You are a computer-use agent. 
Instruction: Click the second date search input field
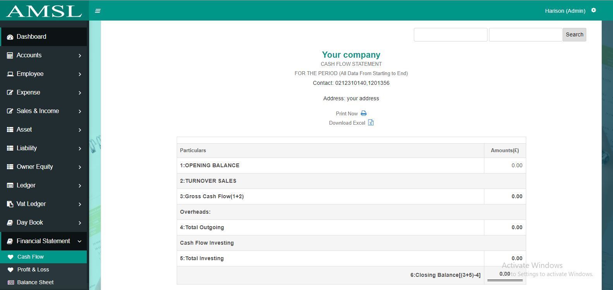526,34
